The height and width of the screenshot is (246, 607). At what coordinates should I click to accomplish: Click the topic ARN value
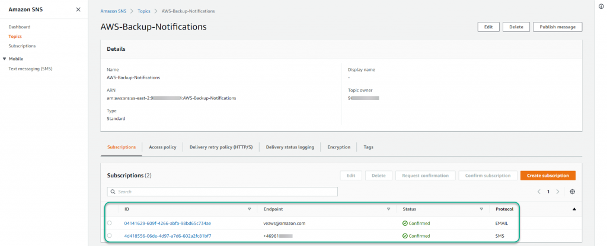coord(171,98)
